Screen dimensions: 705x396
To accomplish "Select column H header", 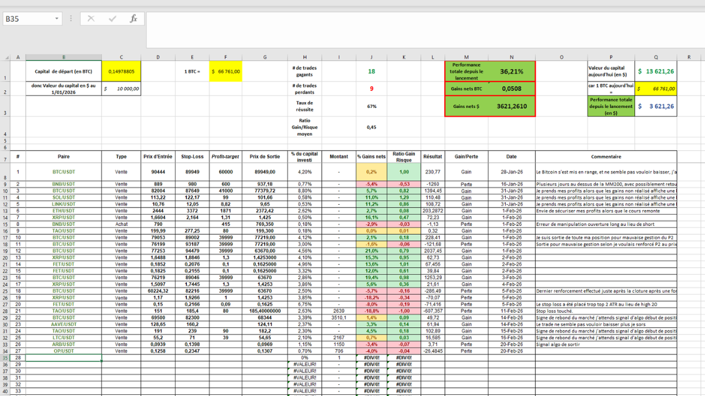I will 304,57.
